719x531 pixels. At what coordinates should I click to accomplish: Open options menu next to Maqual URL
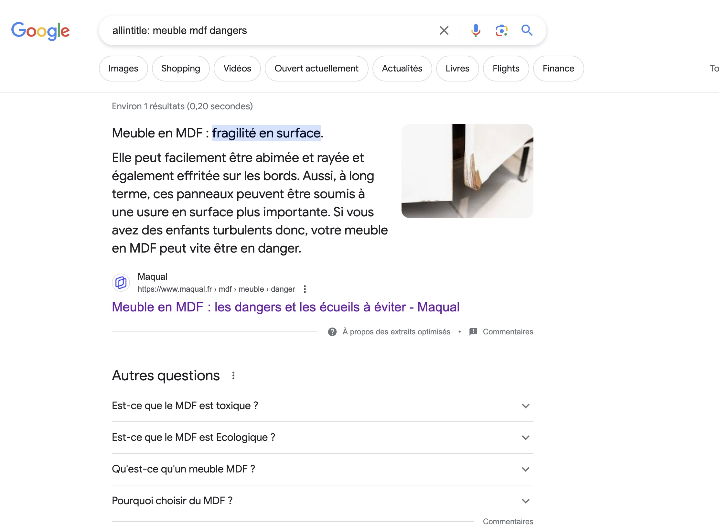(305, 289)
